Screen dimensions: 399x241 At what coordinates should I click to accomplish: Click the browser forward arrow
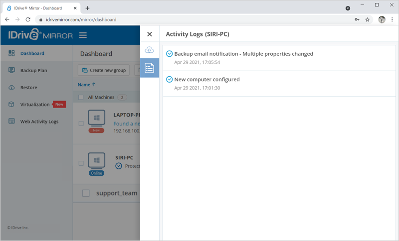[17, 19]
